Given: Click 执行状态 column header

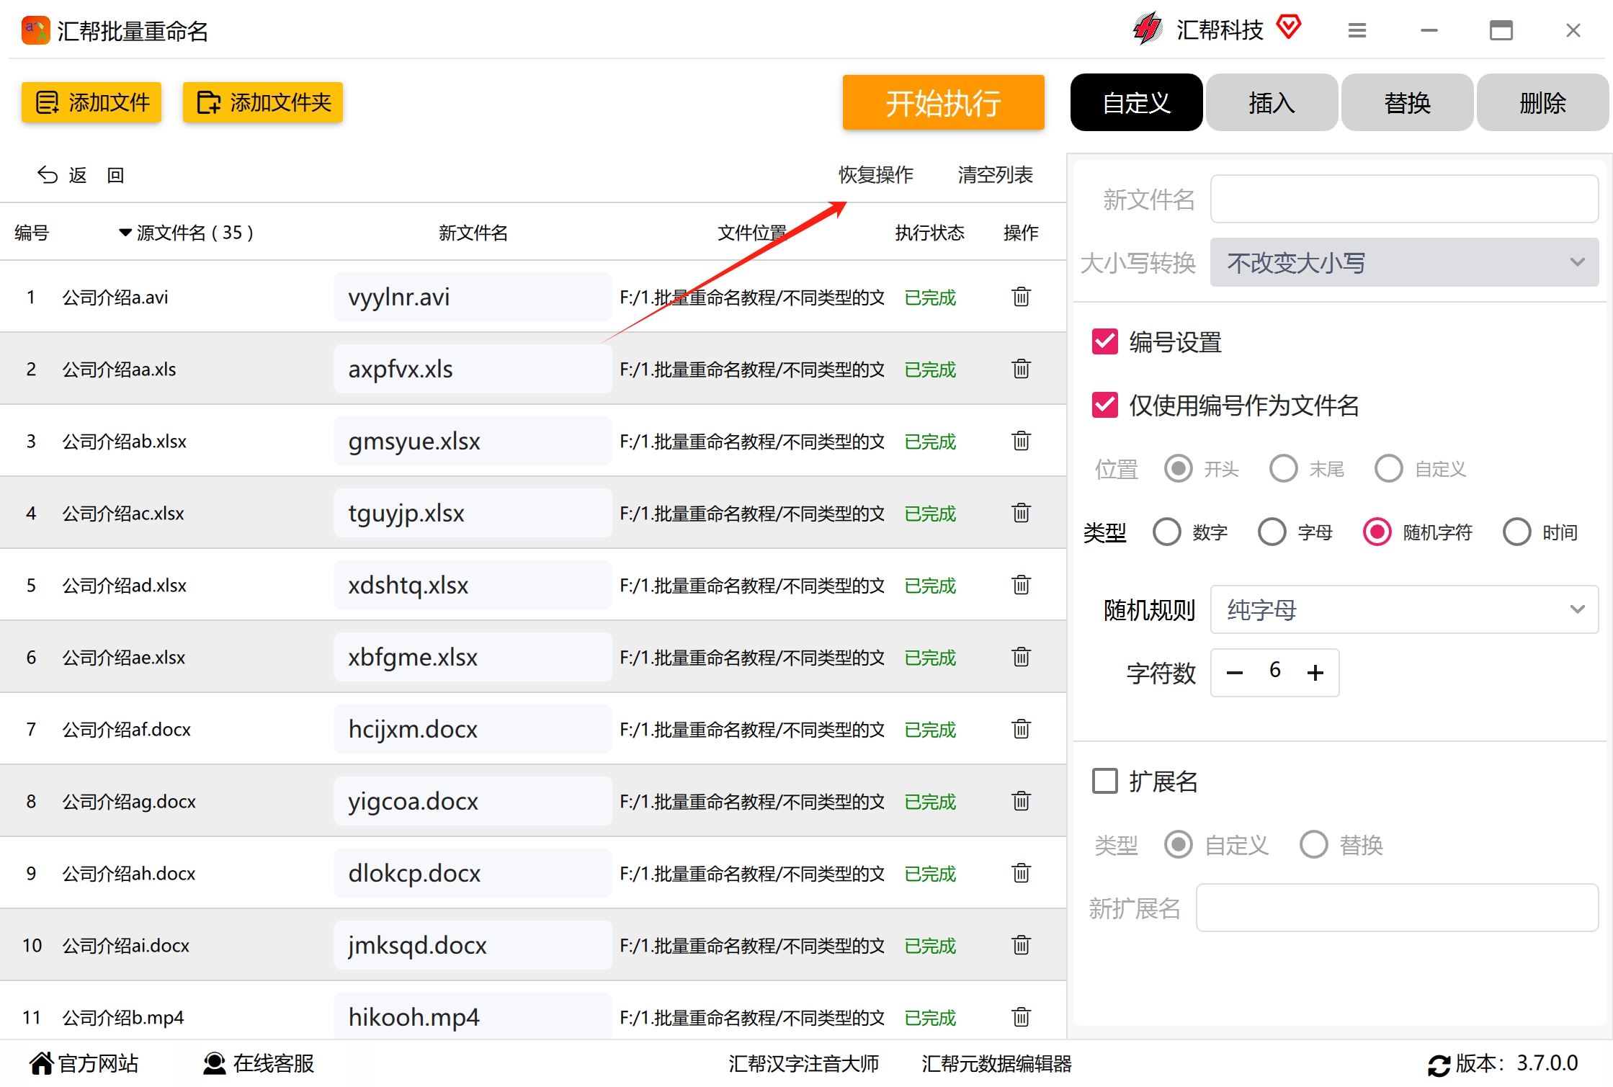Looking at the screenshot, I should coord(929,233).
